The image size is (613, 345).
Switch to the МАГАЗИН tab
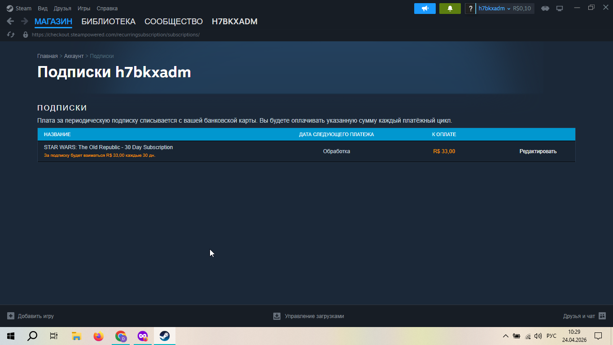point(53,22)
